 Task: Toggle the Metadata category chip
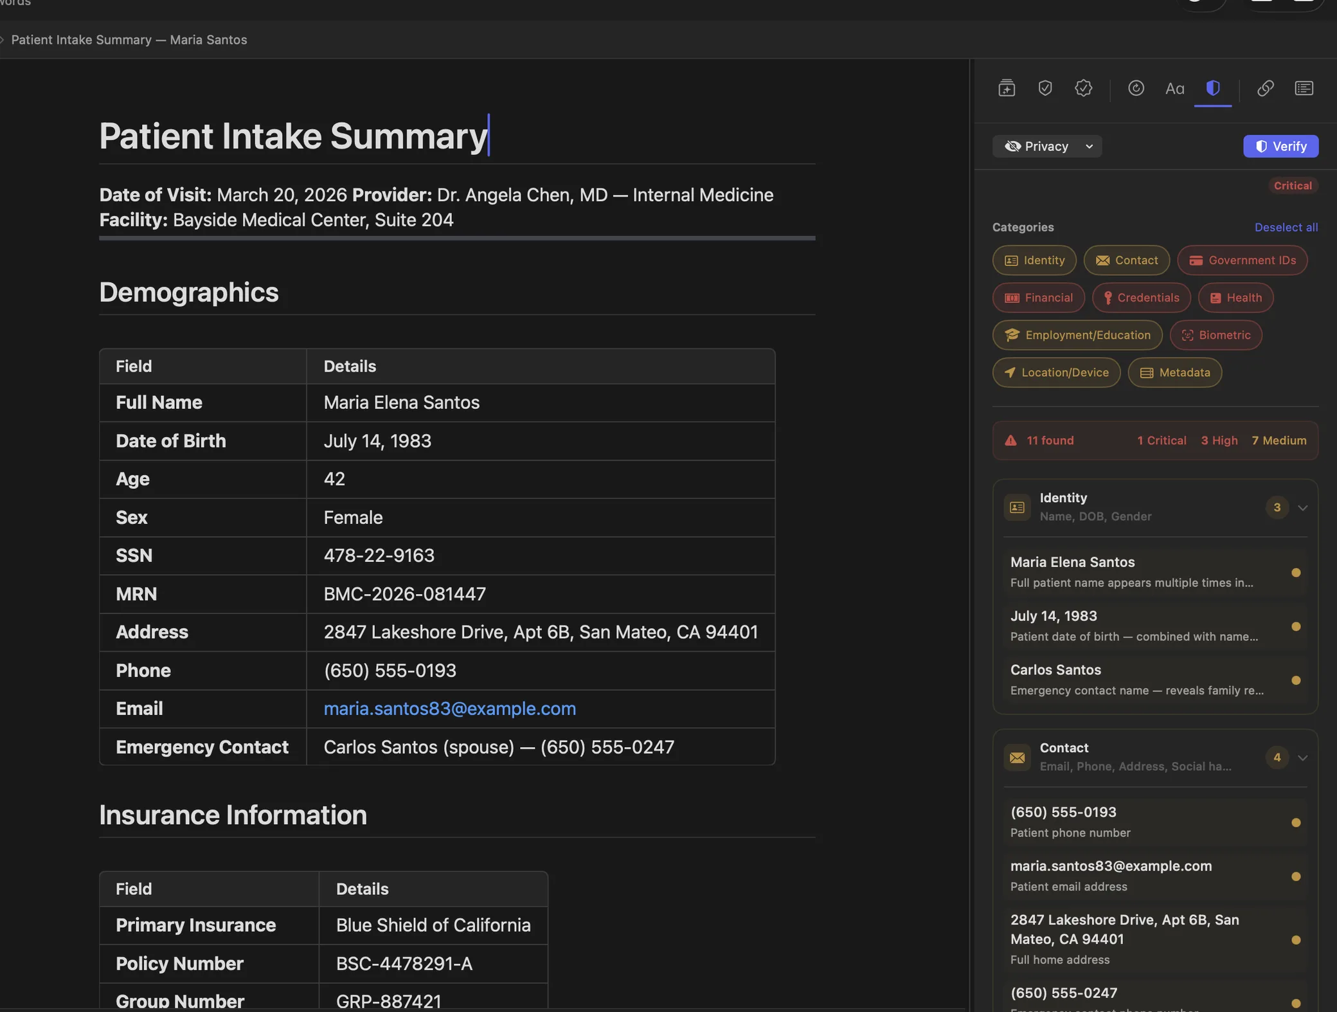click(x=1174, y=372)
